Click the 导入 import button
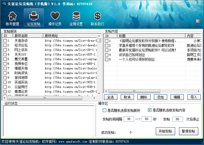 tap(194, 97)
